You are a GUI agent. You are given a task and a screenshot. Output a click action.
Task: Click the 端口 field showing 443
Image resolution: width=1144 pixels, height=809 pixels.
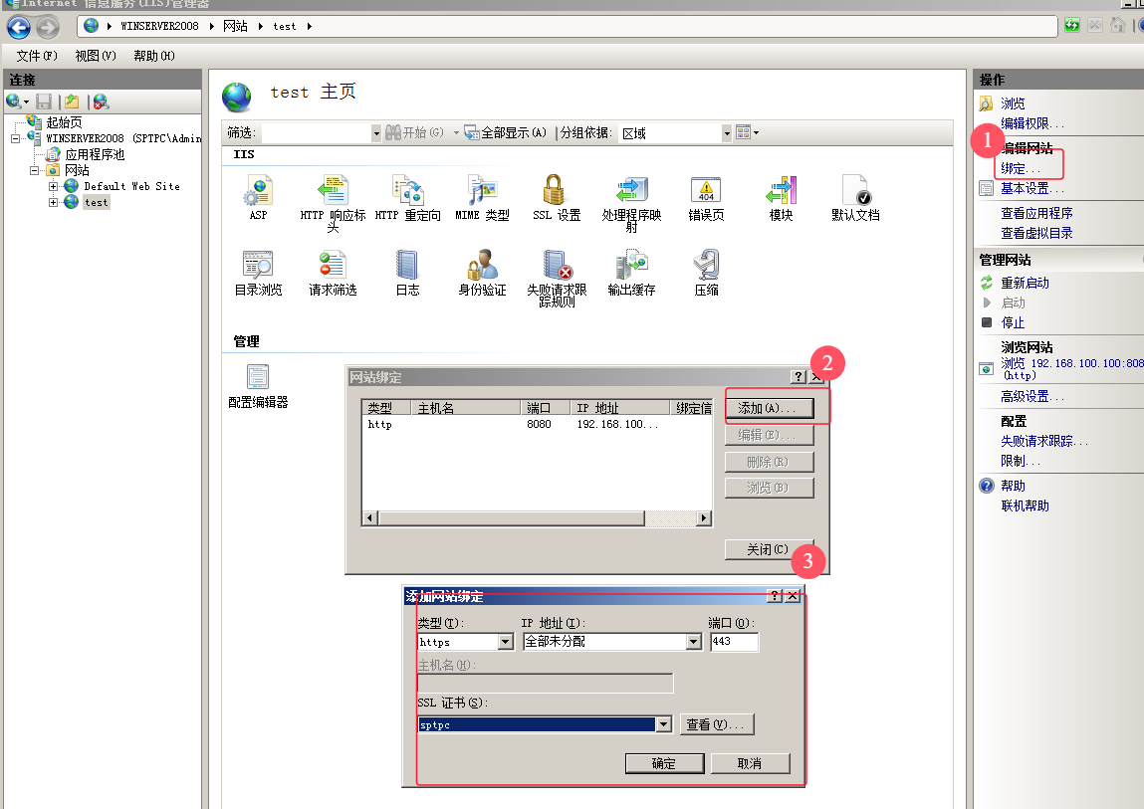[x=734, y=642]
